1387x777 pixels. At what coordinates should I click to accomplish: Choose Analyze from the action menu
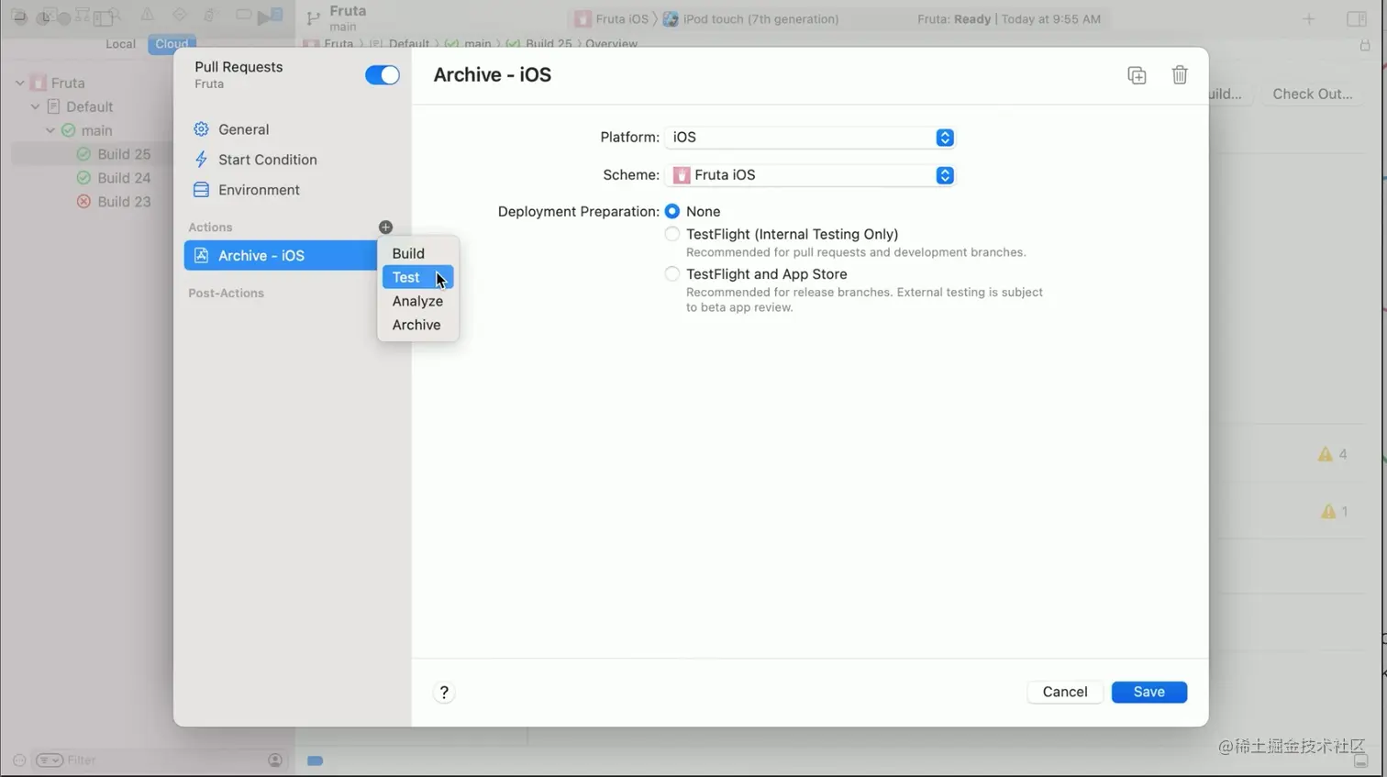(417, 301)
